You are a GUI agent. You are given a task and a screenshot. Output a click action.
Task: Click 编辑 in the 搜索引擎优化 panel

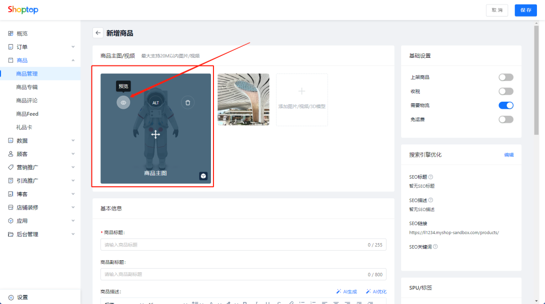point(509,155)
